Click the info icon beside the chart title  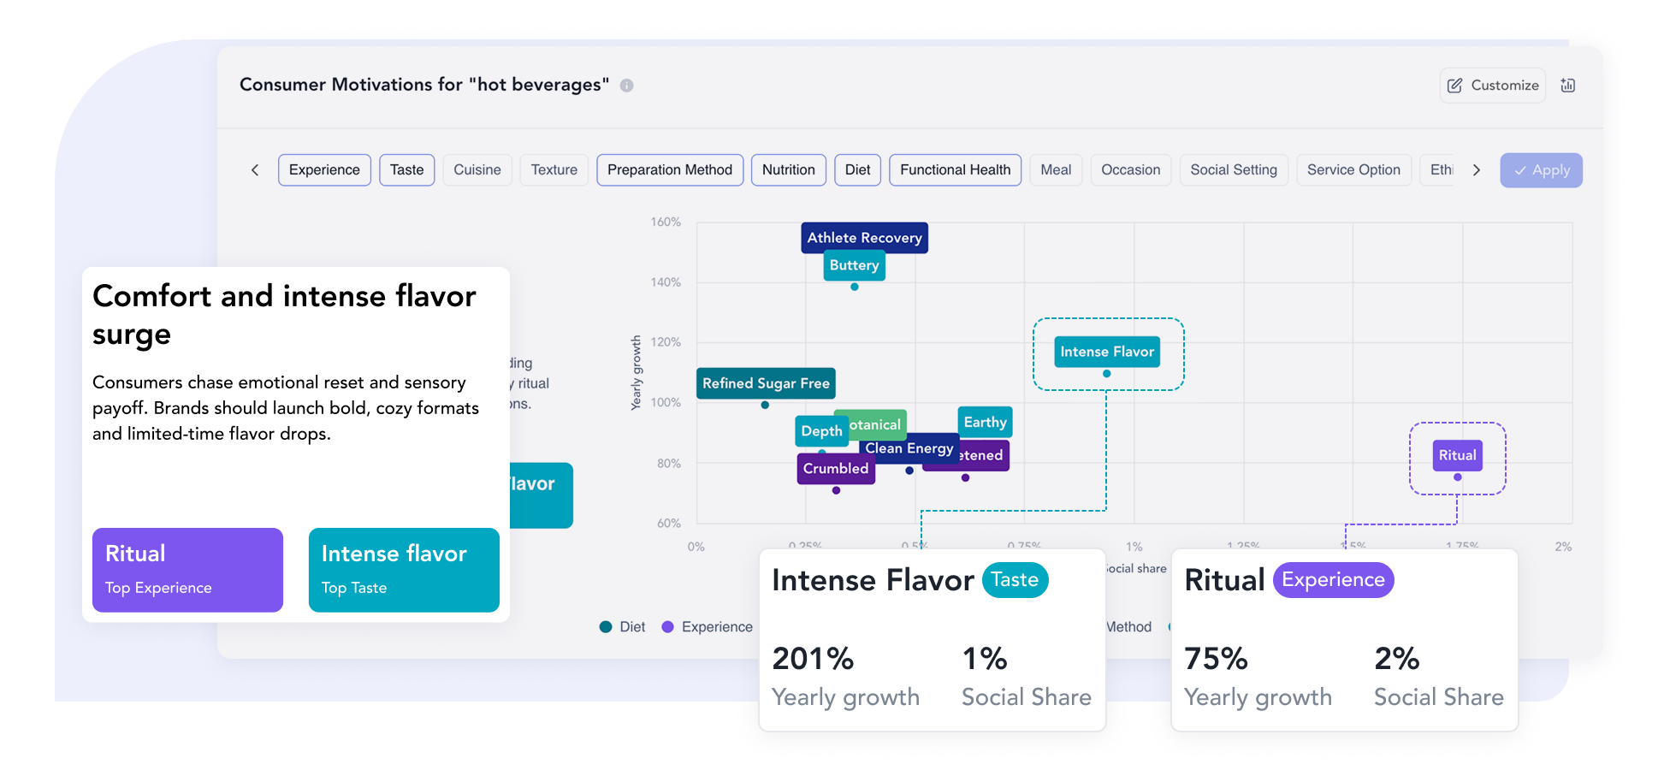pyautogui.click(x=627, y=86)
